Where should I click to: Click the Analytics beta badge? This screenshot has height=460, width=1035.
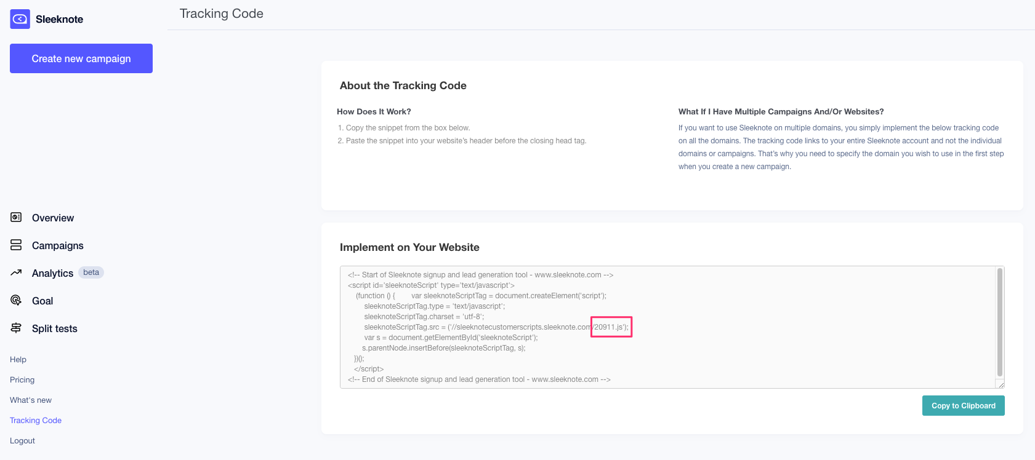pyautogui.click(x=91, y=272)
